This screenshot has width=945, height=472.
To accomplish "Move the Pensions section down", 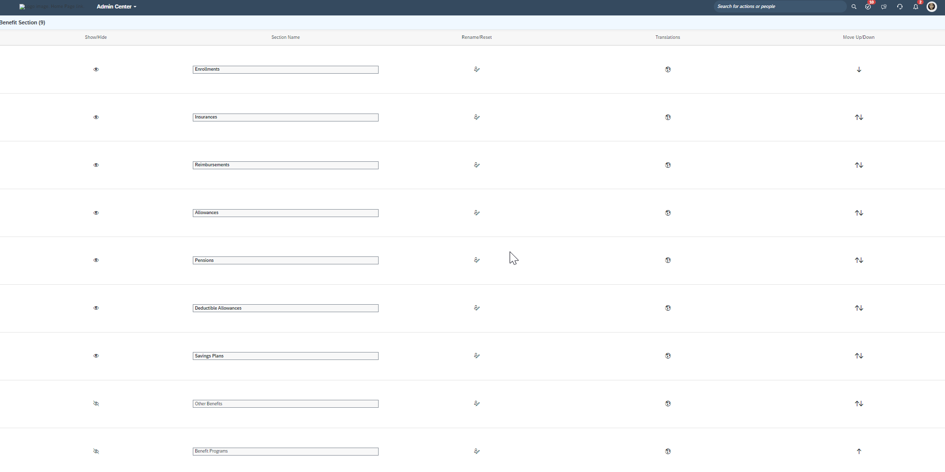I will 861,260.
